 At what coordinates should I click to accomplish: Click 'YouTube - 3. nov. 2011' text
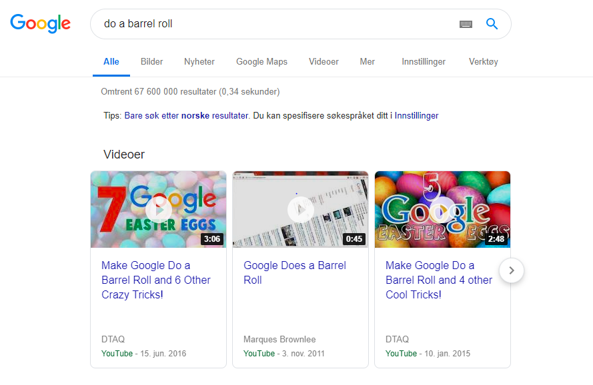(284, 354)
